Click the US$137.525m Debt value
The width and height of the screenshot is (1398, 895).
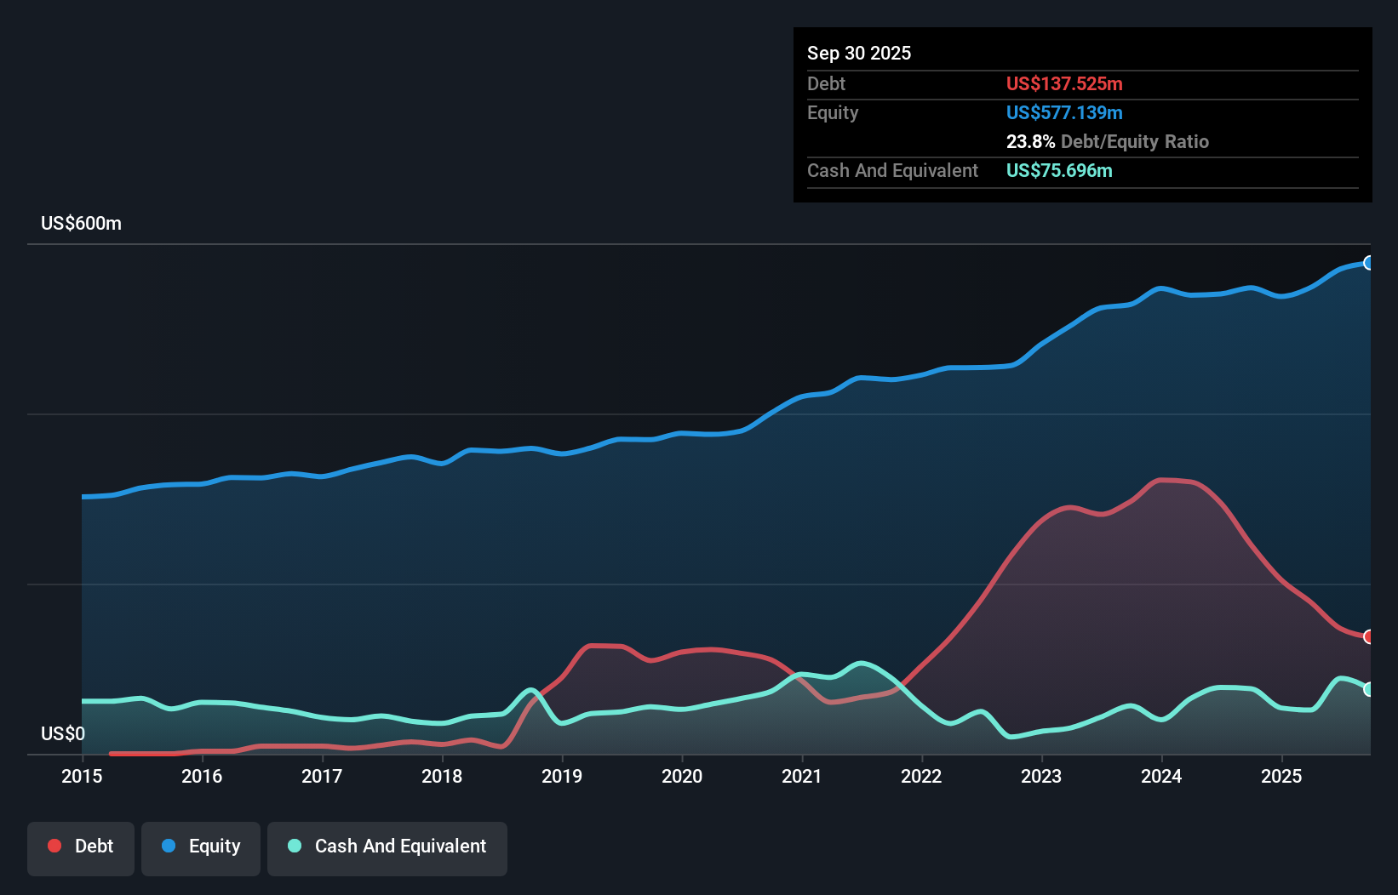[1064, 83]
